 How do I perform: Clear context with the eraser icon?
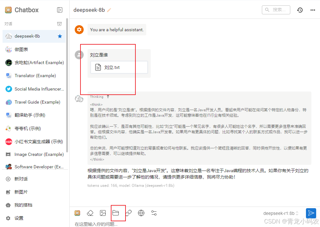click(x=90, y=213)
